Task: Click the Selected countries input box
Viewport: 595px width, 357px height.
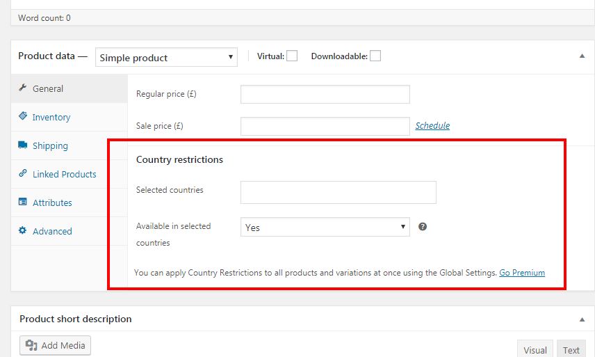Action: click(x=338, y=192)
